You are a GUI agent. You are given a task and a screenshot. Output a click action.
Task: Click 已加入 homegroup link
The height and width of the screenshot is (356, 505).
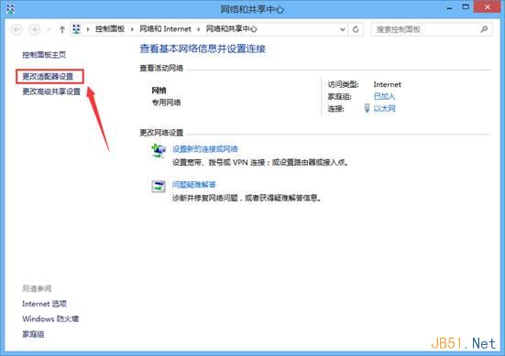384,96
